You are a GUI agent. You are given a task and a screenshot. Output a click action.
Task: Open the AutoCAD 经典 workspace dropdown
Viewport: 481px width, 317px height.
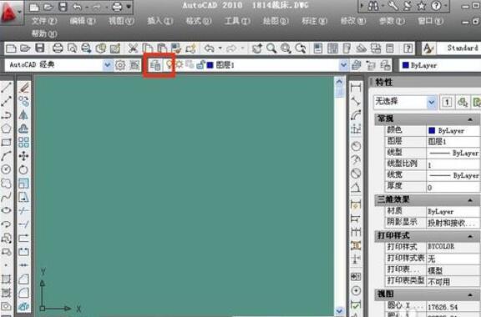(x=107, y=65)
